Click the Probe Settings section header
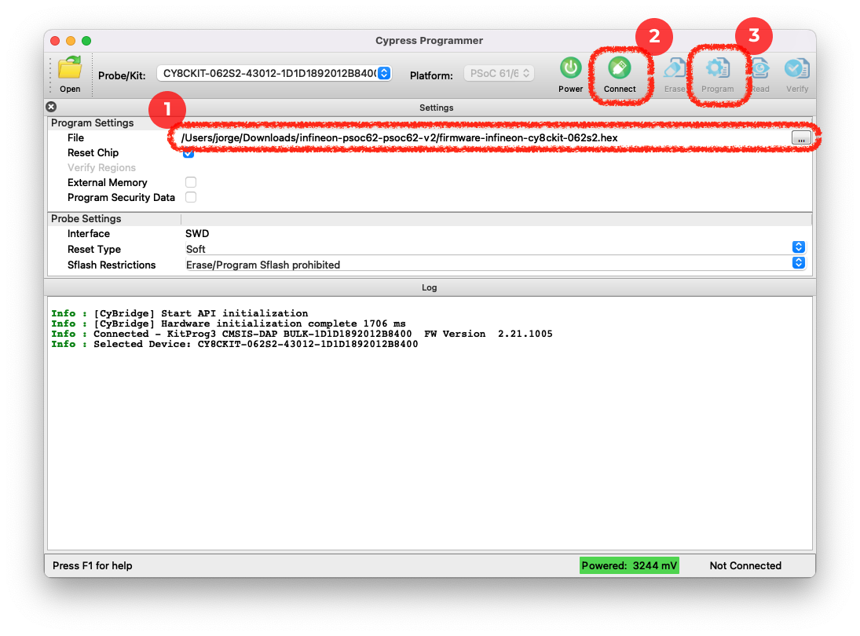 click(x=86, y=219)
